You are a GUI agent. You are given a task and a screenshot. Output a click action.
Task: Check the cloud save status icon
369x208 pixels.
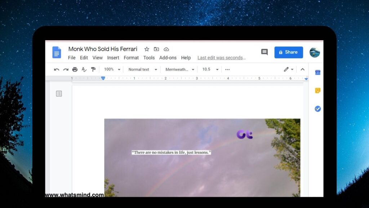(166, 49)
